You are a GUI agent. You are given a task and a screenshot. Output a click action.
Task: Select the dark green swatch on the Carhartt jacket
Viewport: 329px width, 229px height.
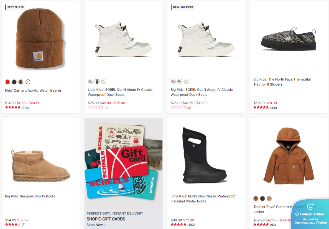(x=262, y=198)
